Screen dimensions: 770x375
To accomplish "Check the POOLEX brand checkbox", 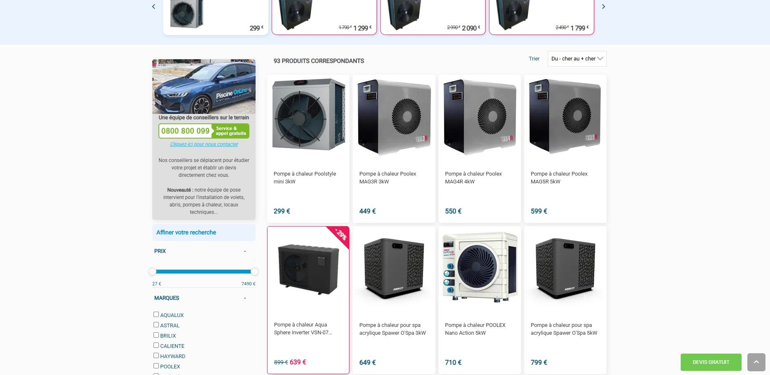I will pos(156,366).
